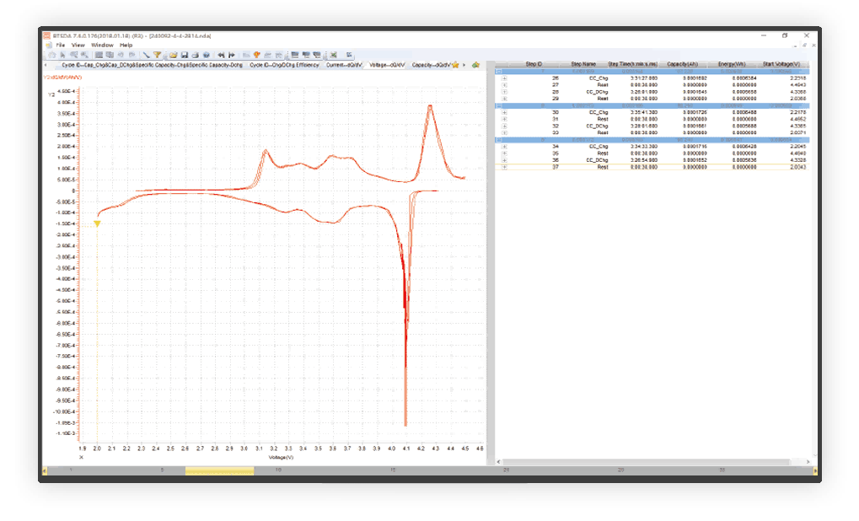Click the first window layout icon
Viewport: 859px width, 521px height.
295,55
